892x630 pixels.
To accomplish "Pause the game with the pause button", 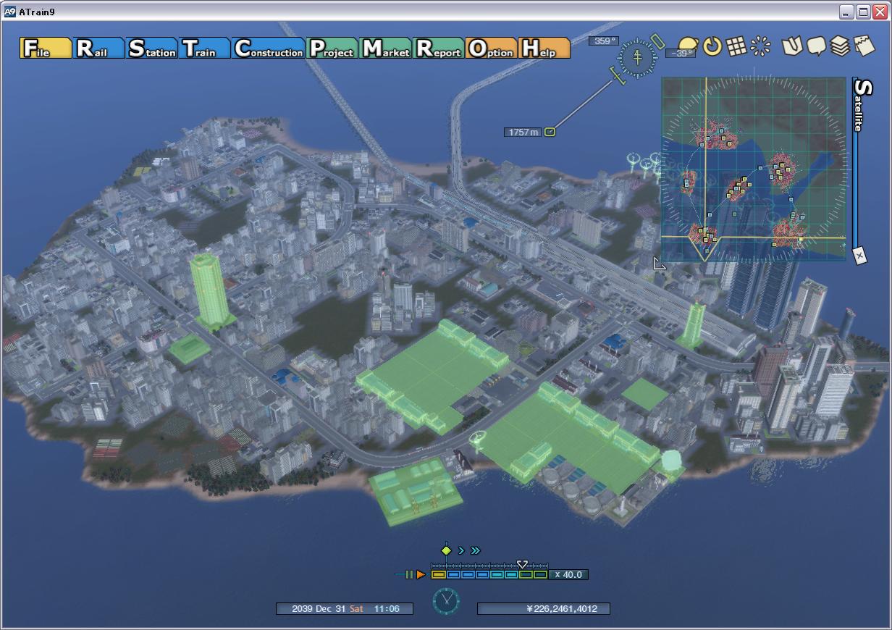I will pos(410,574).
